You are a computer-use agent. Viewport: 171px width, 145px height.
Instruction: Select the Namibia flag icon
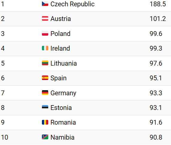tap(45, 137)
